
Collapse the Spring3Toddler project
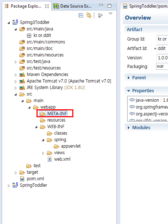(9, 23)
